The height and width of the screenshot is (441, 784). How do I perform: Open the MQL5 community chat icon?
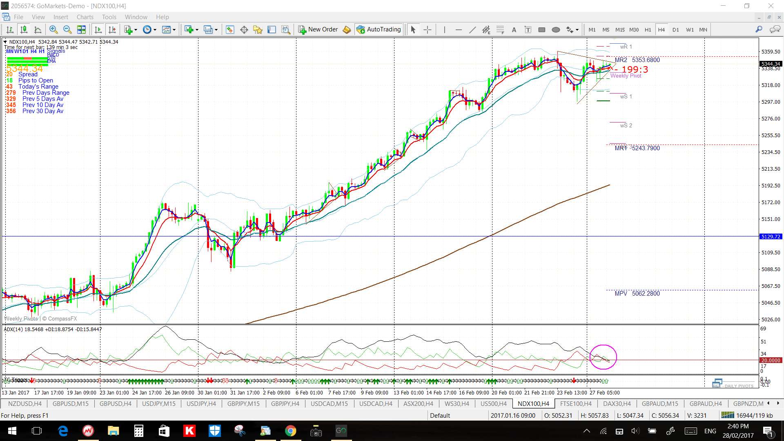coord(775,29)
